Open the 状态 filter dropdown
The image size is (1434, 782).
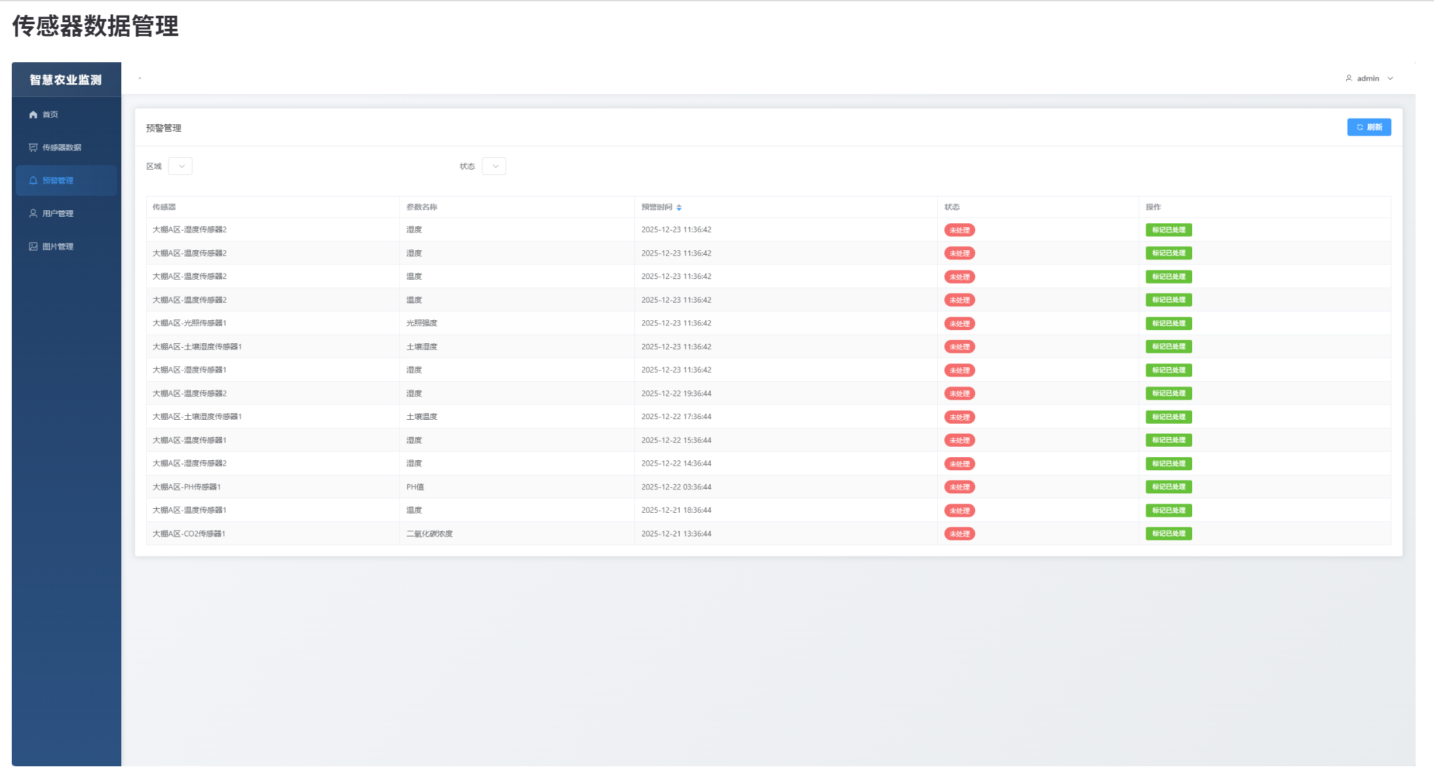click(494, 166)
